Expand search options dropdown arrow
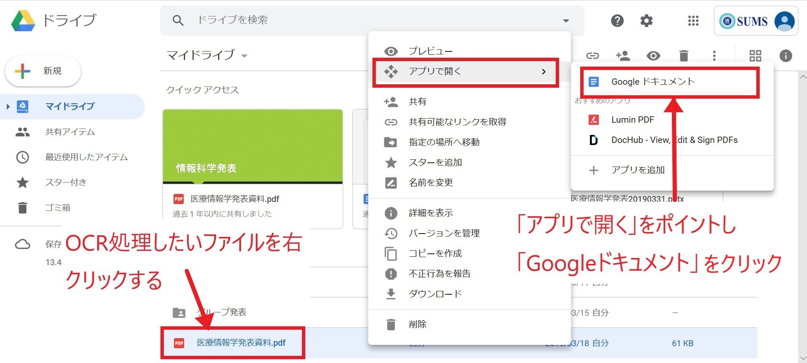The width and height of the screenshot is (807, 363). tap(566, 21)
